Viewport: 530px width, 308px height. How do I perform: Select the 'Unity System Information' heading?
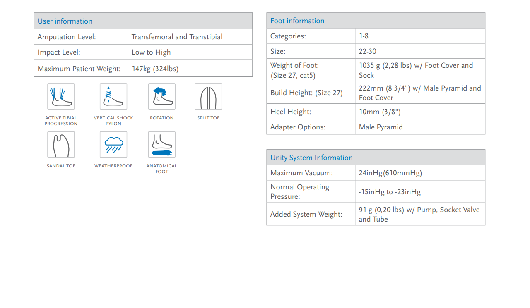[311, 158]
